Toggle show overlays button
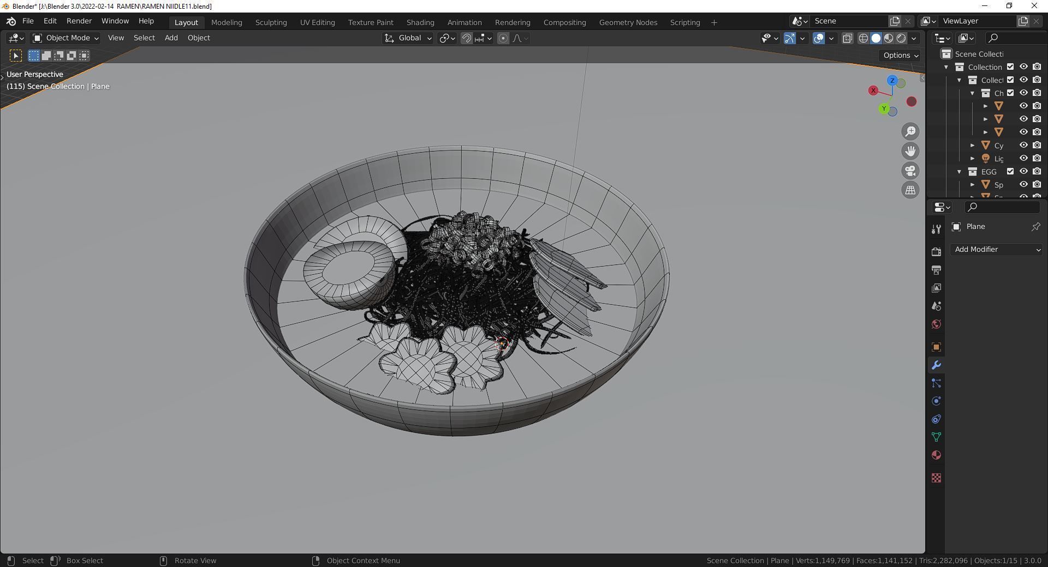 [x=818, y=38]
